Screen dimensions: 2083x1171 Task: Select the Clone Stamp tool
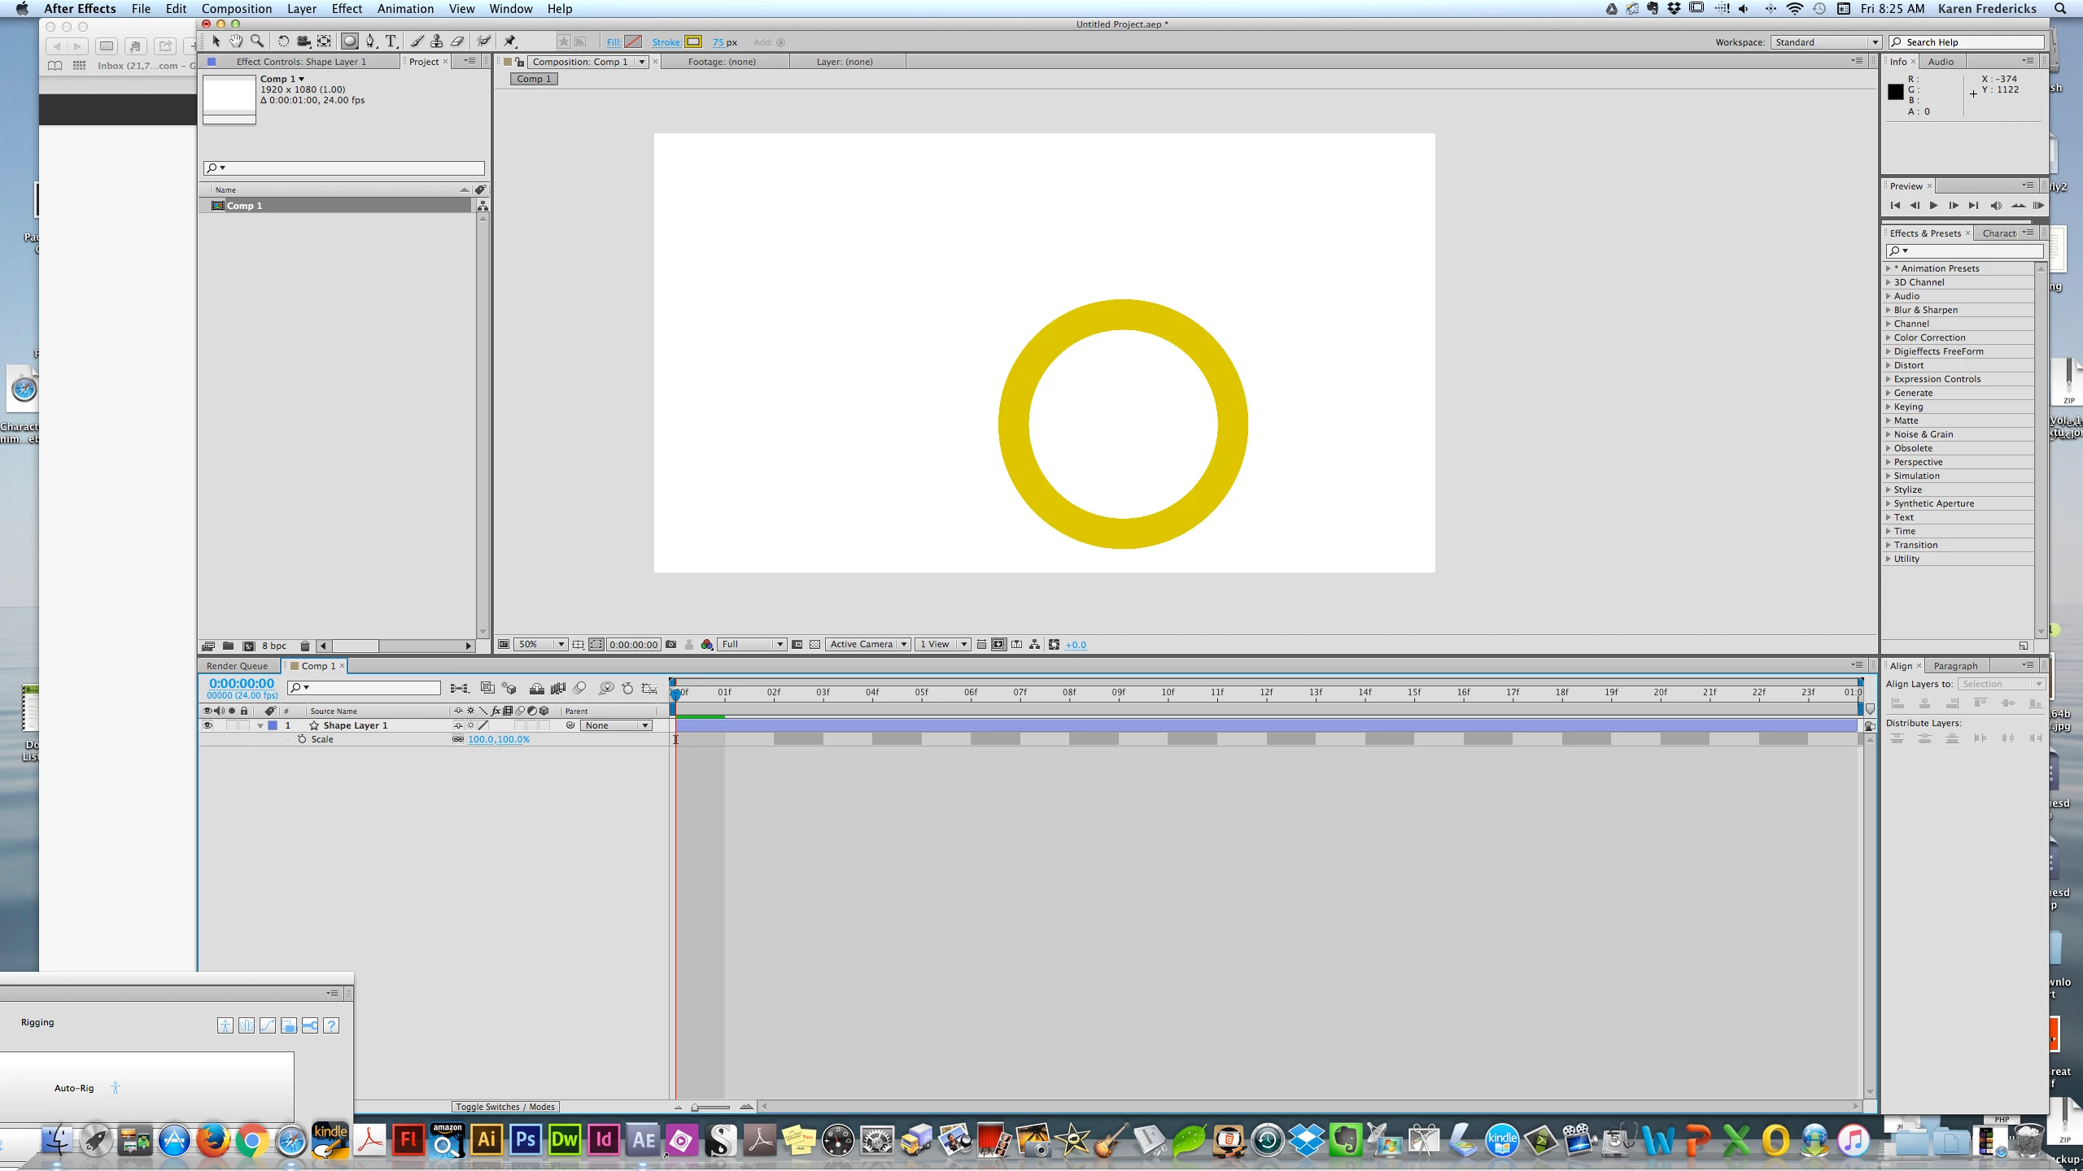click(x=437, y=41)
